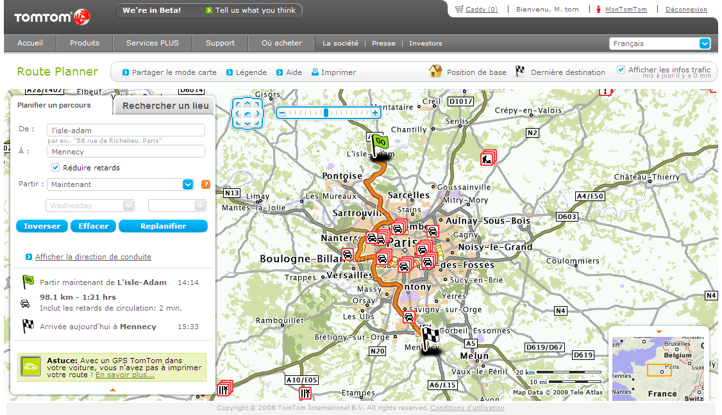Open the Imprimer route icon
Screen dimensions: 722x415
(333, 72)
